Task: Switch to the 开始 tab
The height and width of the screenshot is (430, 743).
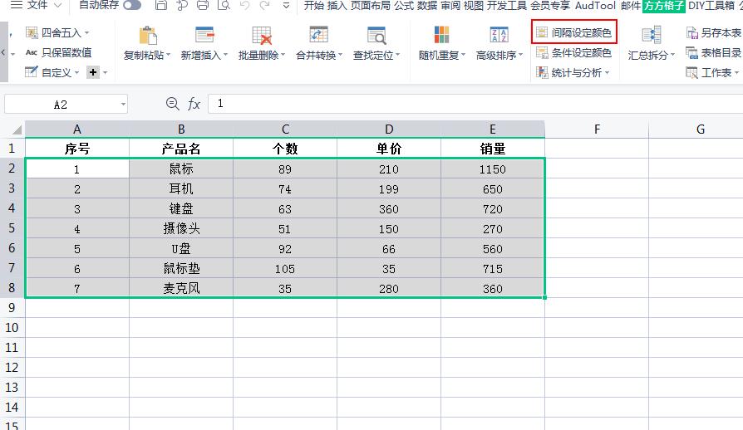Action: [313, 5]
